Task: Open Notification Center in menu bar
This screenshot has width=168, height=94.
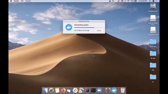Action: 156,1
